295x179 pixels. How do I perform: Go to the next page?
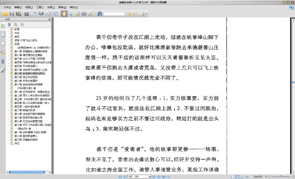(x=154, y=177)
